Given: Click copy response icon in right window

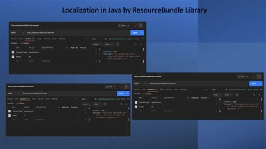Looking at the screenshot, I should [254, 95].
